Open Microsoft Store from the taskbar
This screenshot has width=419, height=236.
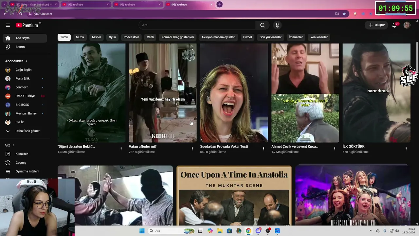(229, 231)
